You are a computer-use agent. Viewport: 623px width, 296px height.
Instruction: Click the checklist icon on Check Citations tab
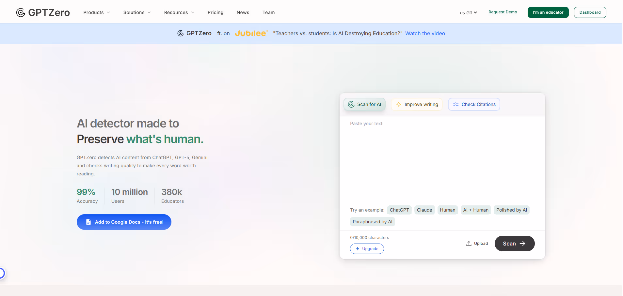pyautogui.click(x=456, y=104)
